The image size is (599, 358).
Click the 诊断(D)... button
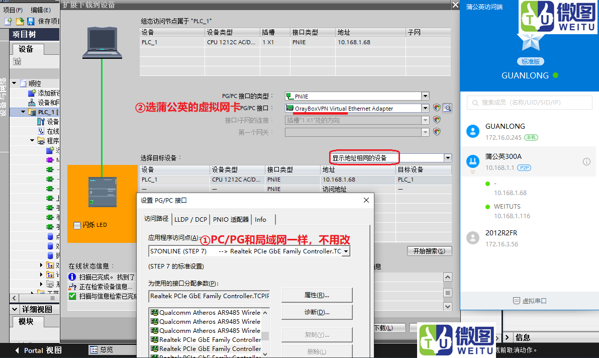point(317,312)
